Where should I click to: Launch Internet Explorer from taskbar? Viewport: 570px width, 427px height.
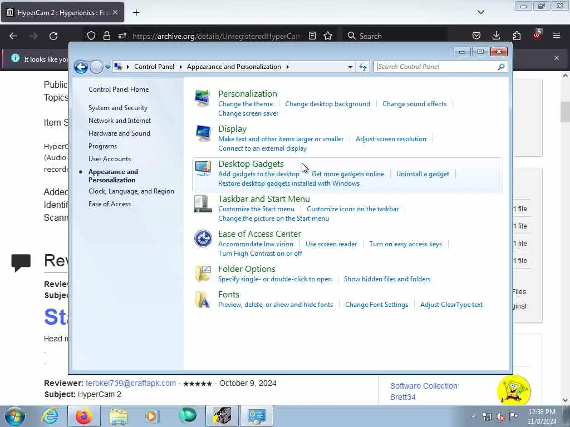[50, 416]
